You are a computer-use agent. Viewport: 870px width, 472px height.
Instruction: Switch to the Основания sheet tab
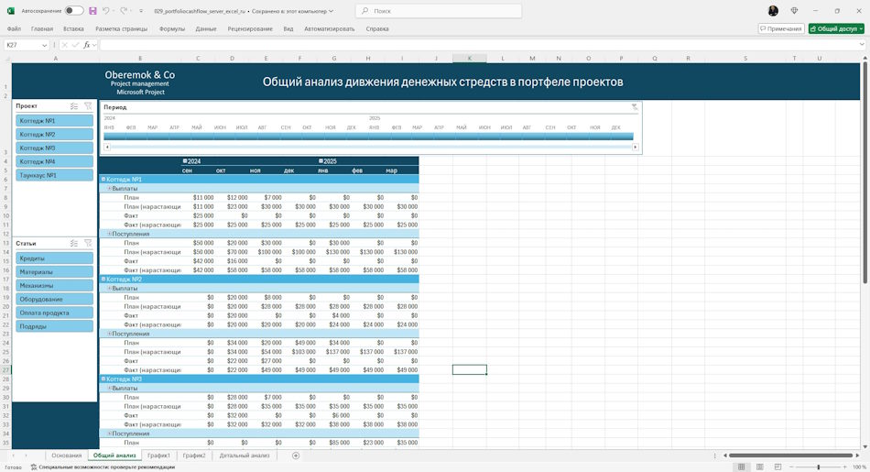[x=67, y=456]
